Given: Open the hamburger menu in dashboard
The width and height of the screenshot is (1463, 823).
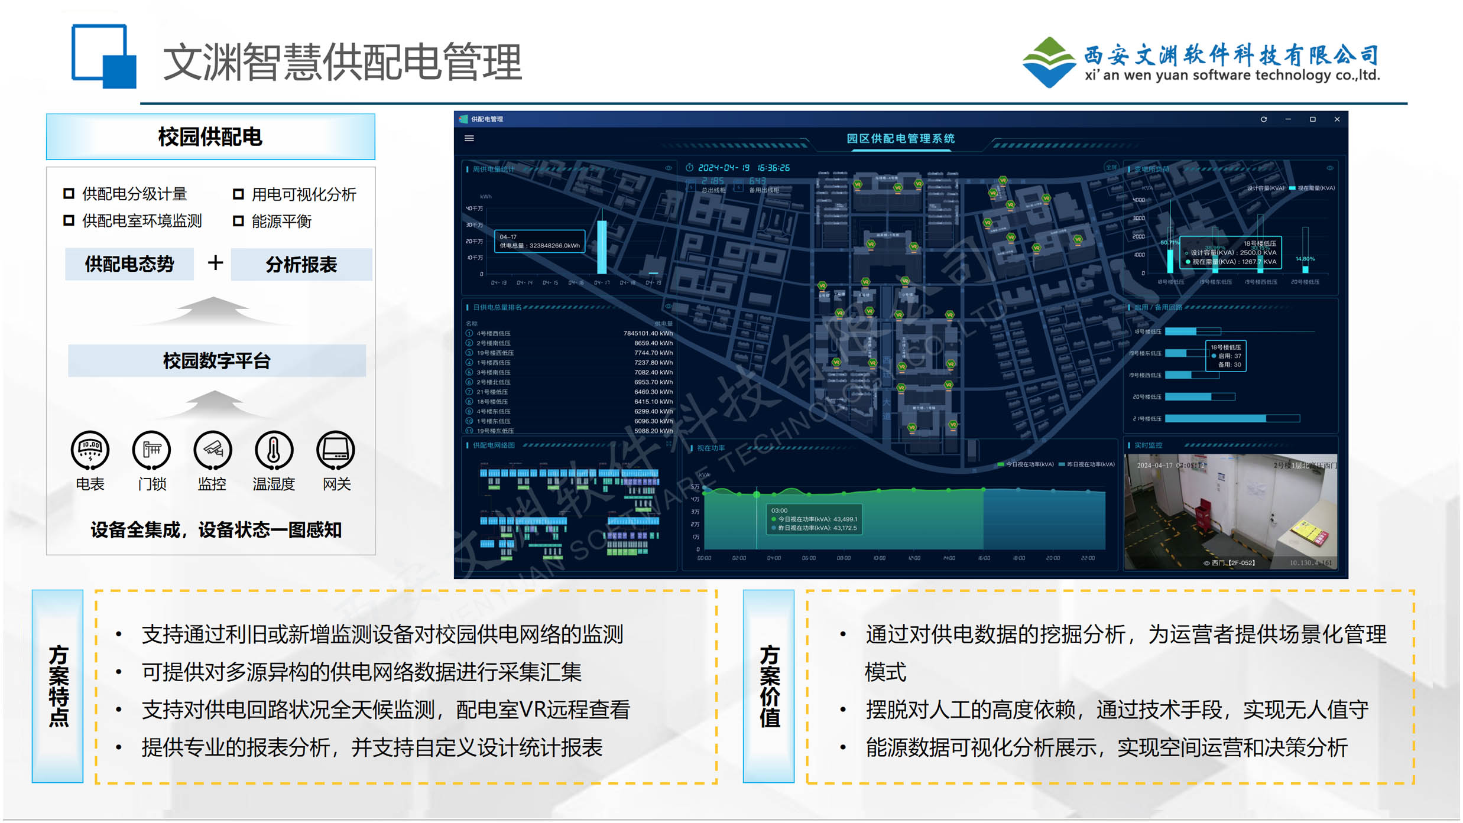Looking at the screenshot, I should 469,138.
